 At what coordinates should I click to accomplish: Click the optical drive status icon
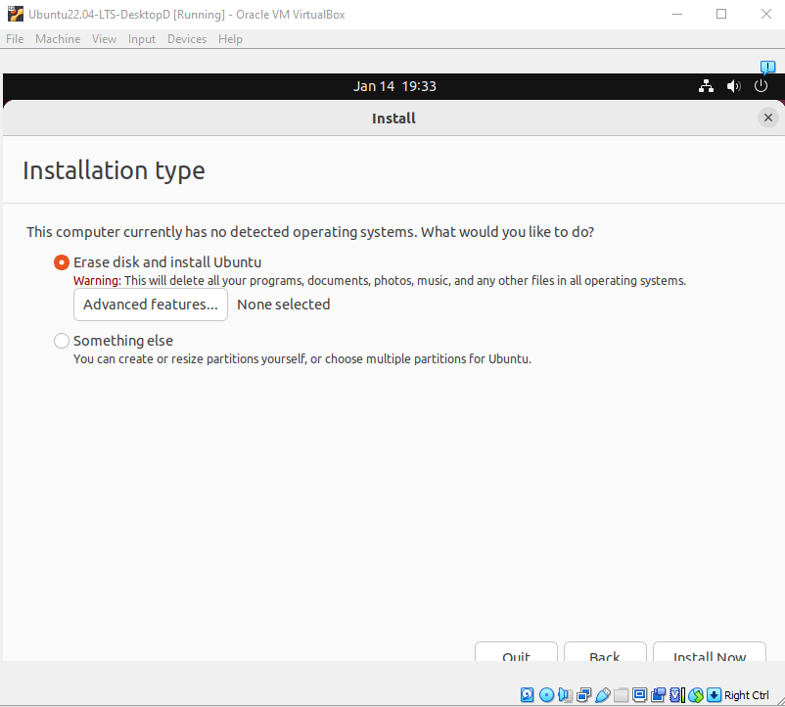click(x=547, y=695)
